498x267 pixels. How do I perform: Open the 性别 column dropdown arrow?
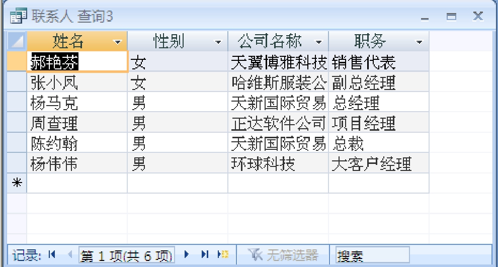coord(218,41)
